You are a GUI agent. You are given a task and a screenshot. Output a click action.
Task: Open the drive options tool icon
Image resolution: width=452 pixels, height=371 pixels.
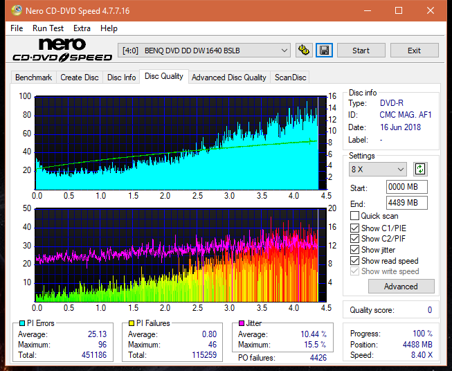pos(304,51)
